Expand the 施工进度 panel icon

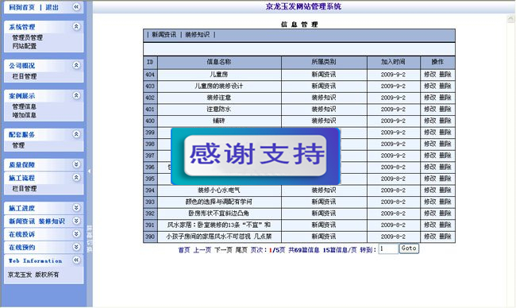76,208
